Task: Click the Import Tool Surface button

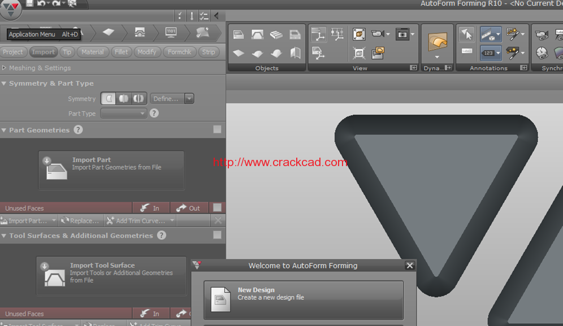Action: [111, 276]
